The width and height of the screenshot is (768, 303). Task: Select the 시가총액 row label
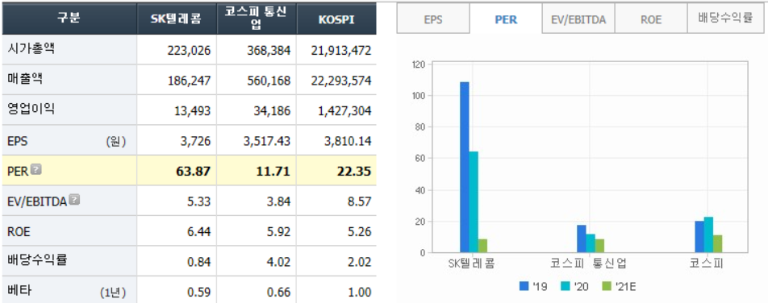click(x=31, y=48)
